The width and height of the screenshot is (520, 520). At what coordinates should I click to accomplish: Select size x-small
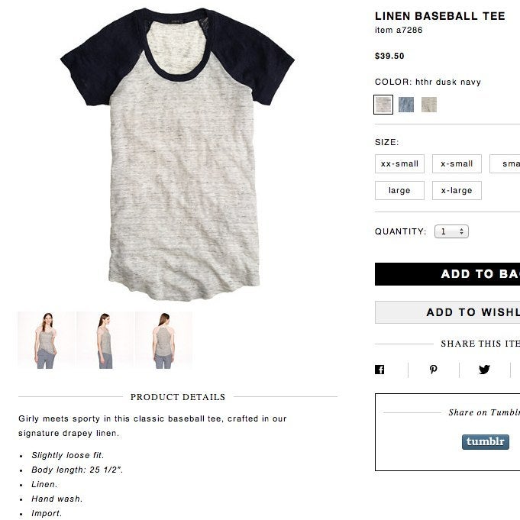[457, 164]
